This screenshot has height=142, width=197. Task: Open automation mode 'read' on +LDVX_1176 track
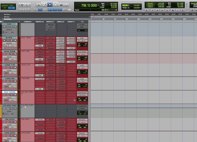[13, 73]
